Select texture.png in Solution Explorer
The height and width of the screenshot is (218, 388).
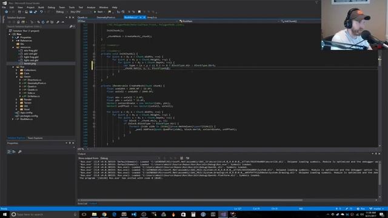pos(30,64)
